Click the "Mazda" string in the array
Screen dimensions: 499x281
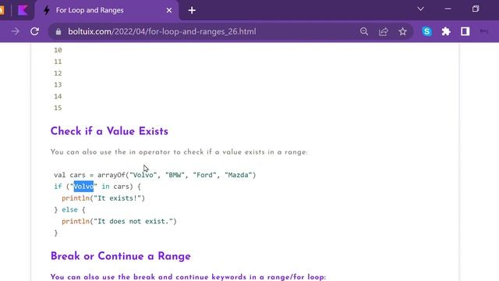239,175
